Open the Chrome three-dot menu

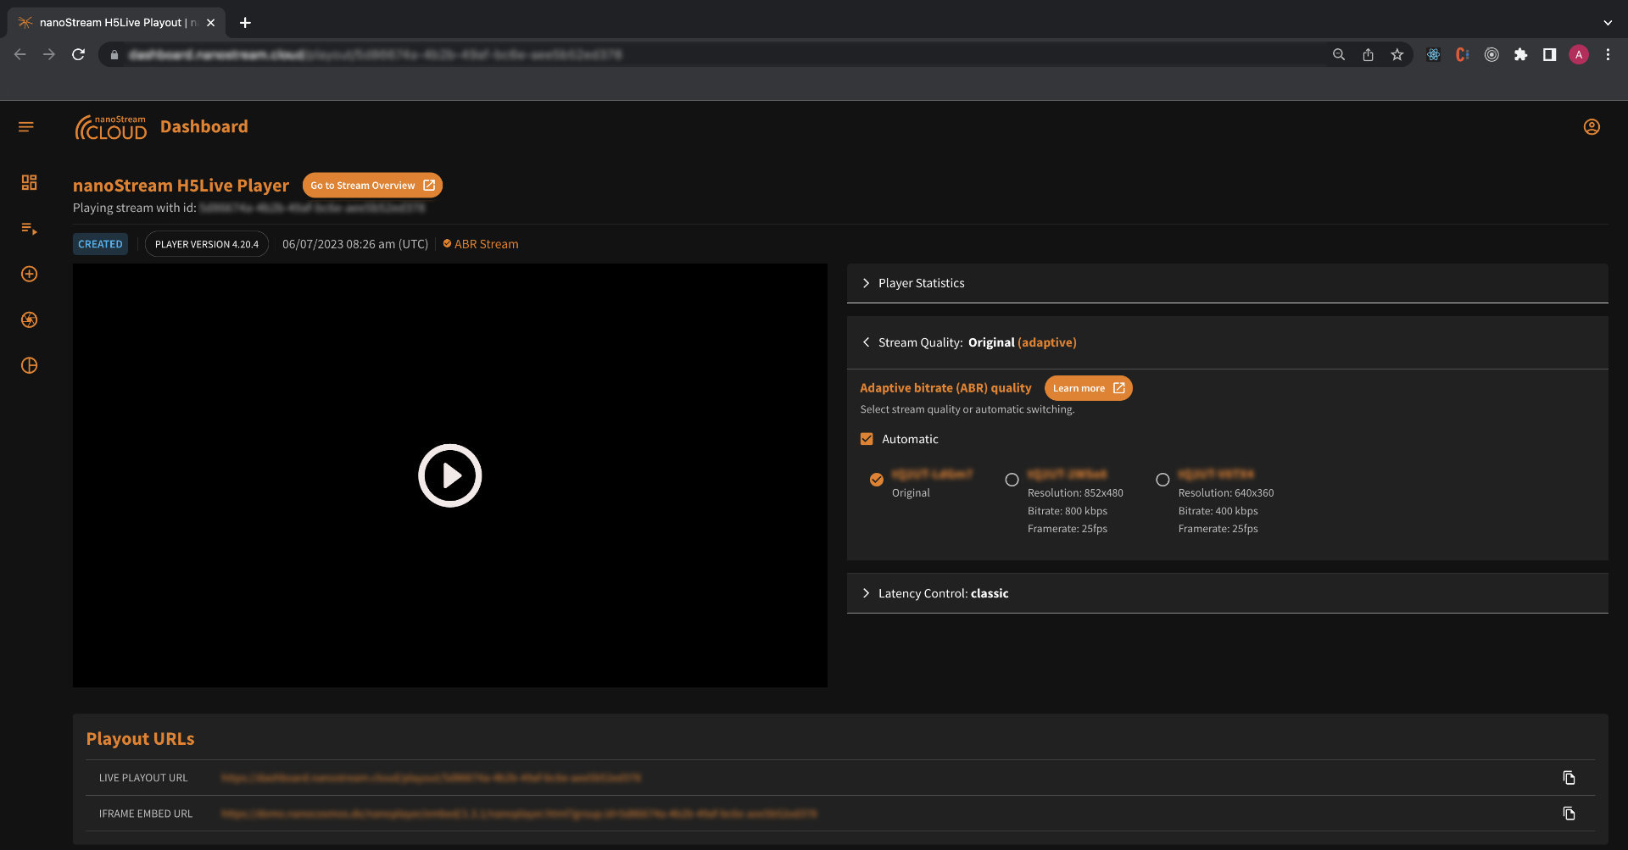pyautogui.click(x=1608, y=54)
